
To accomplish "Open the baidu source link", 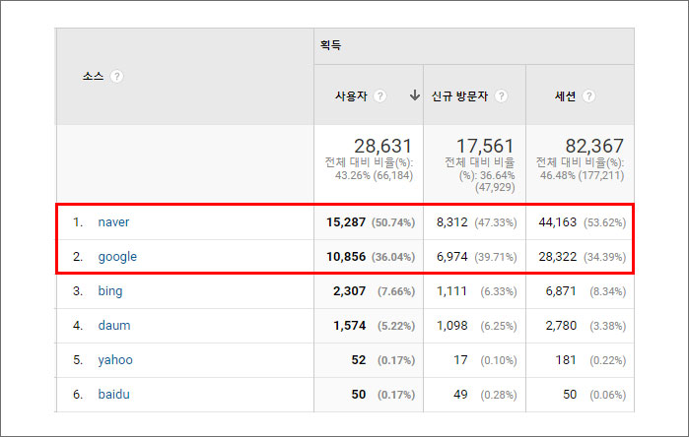I will pos(113,395).
